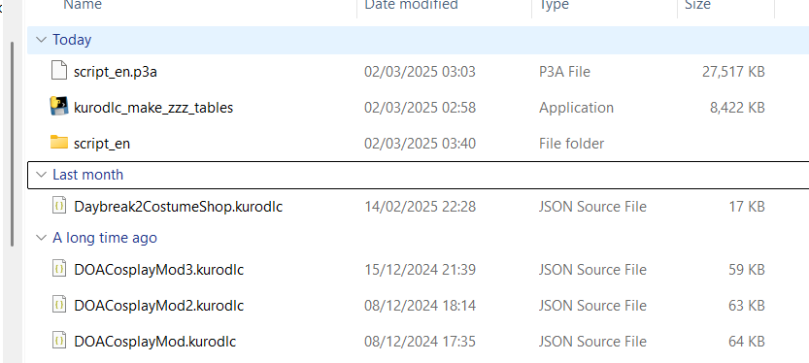Select the DOACosplayMod.kurodlc JSON file icon
The height and width of the screenshot is (363, 809).
pos(59,341)
